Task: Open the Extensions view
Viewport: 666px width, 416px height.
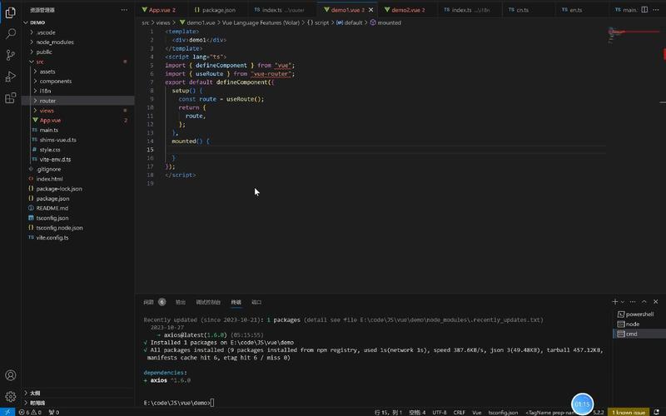Action: click(11, 98)
